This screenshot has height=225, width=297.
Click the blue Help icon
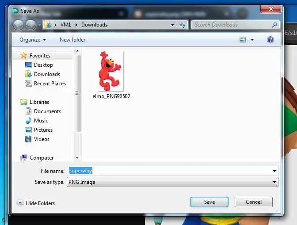(x=270, y=40)
